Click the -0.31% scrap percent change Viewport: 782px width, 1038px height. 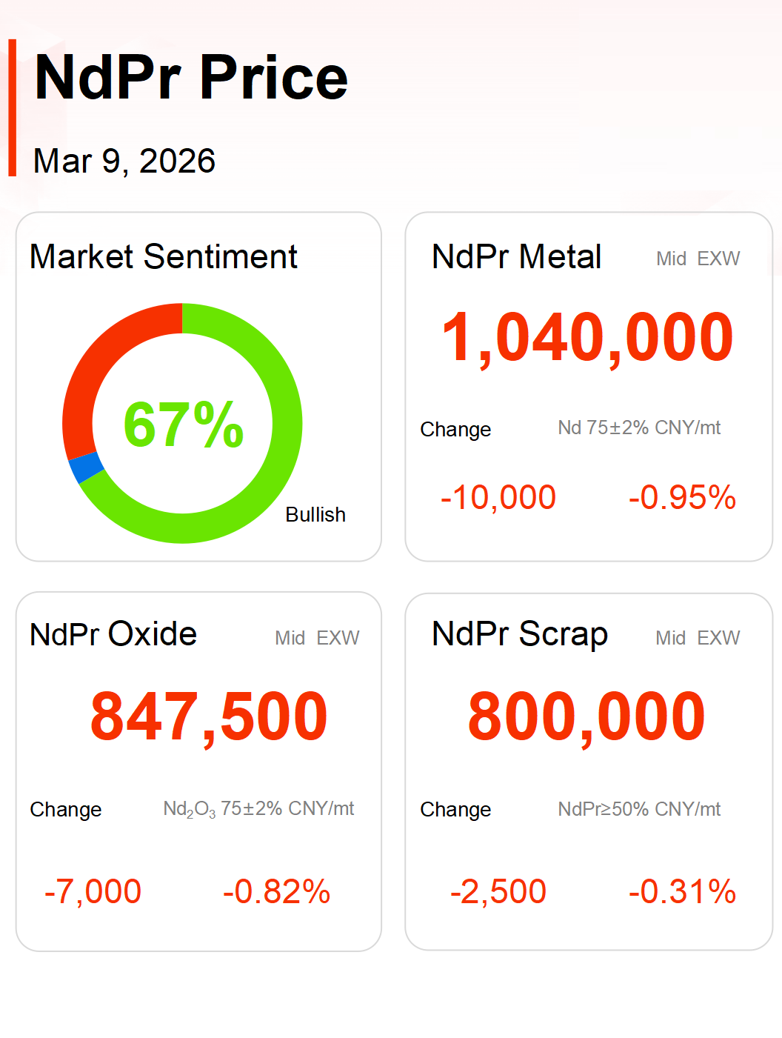tap(682, 891)
